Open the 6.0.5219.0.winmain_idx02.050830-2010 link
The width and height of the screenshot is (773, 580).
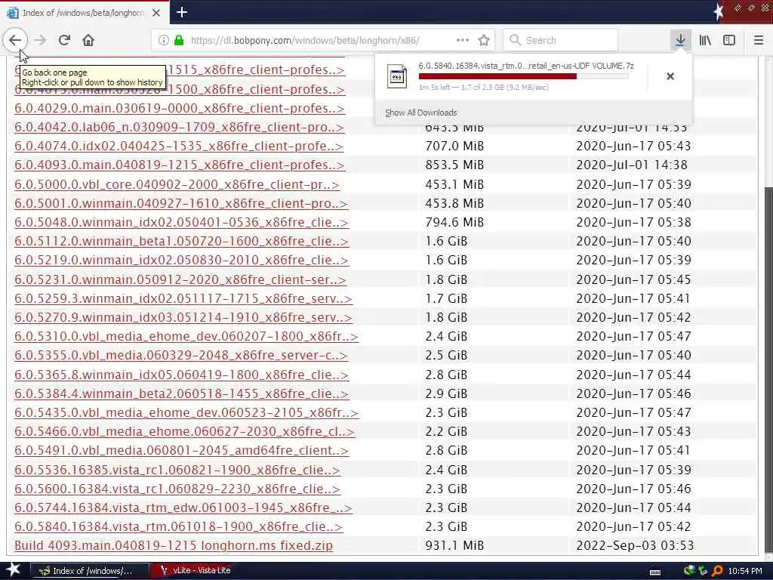[x=181, y=260]
